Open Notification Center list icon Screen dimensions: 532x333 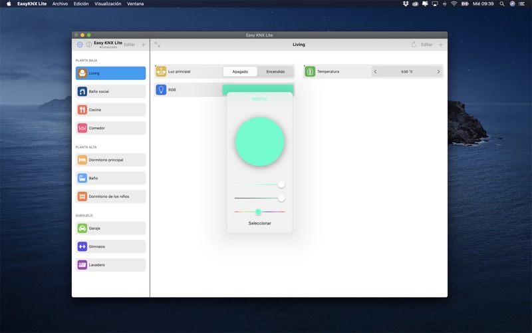click(521, 4)
